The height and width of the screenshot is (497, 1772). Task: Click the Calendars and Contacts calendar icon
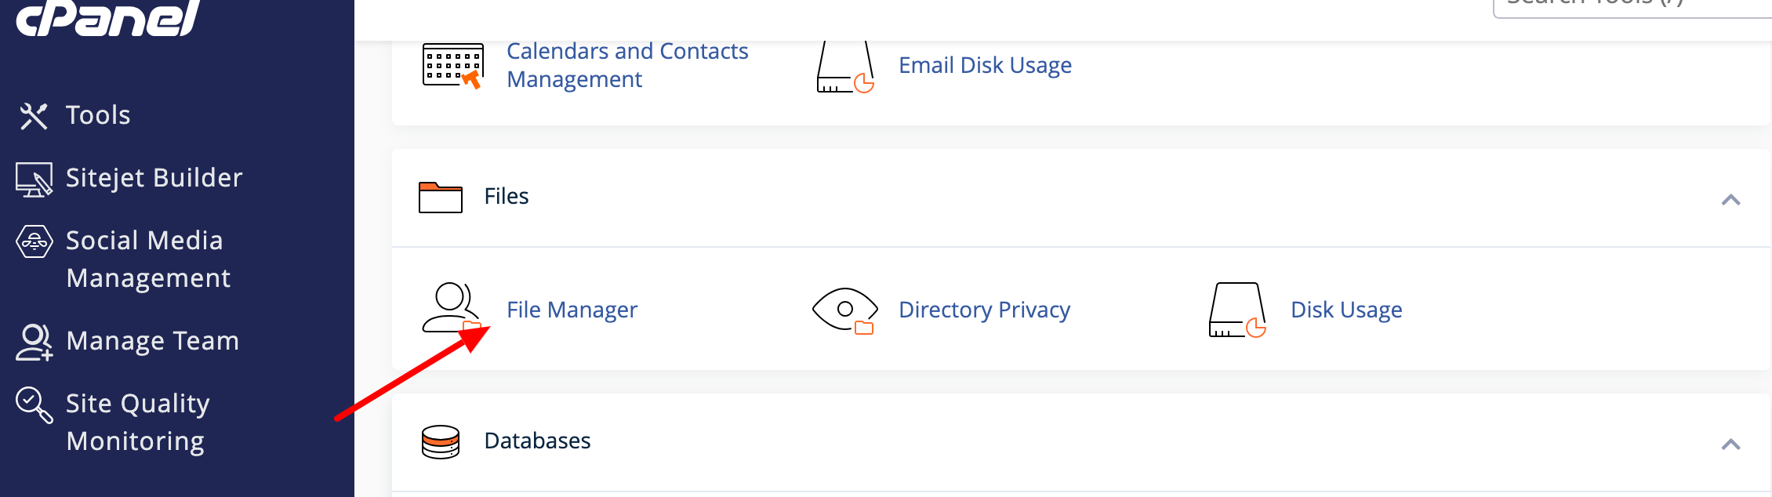[452, 66]
